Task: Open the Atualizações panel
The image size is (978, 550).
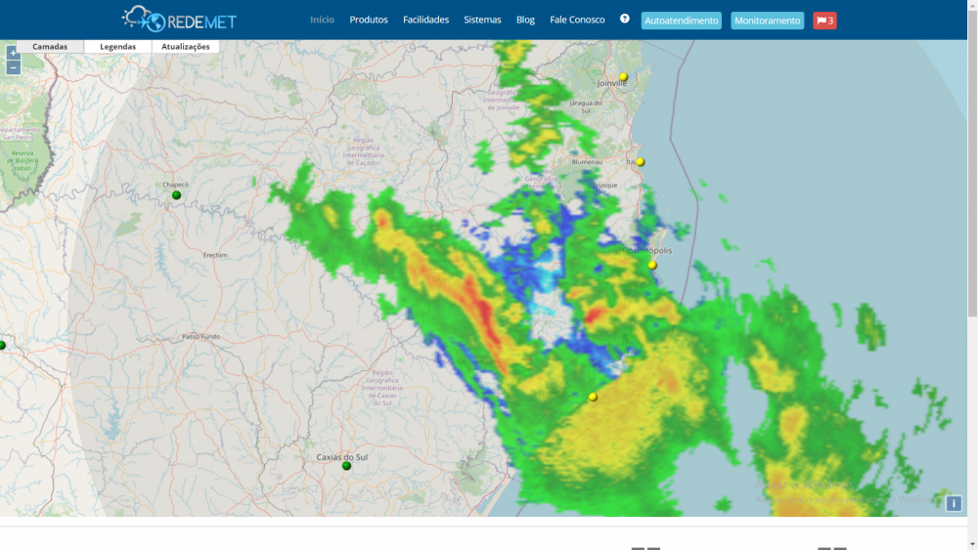Action: point(186,46)
